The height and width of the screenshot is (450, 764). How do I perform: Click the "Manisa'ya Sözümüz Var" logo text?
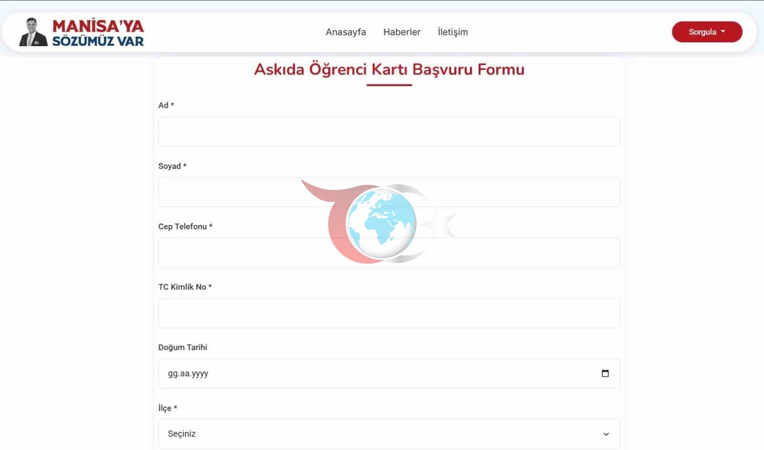point(98,33)
